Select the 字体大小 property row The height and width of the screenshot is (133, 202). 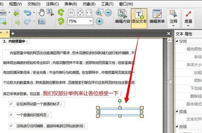point(188,65)
